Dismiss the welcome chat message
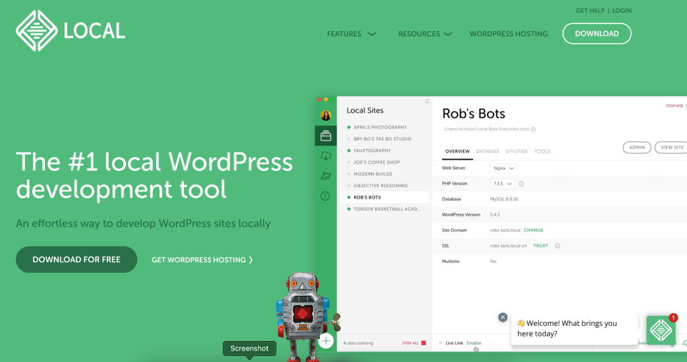 pyautogui.click(x=503, y=317)
